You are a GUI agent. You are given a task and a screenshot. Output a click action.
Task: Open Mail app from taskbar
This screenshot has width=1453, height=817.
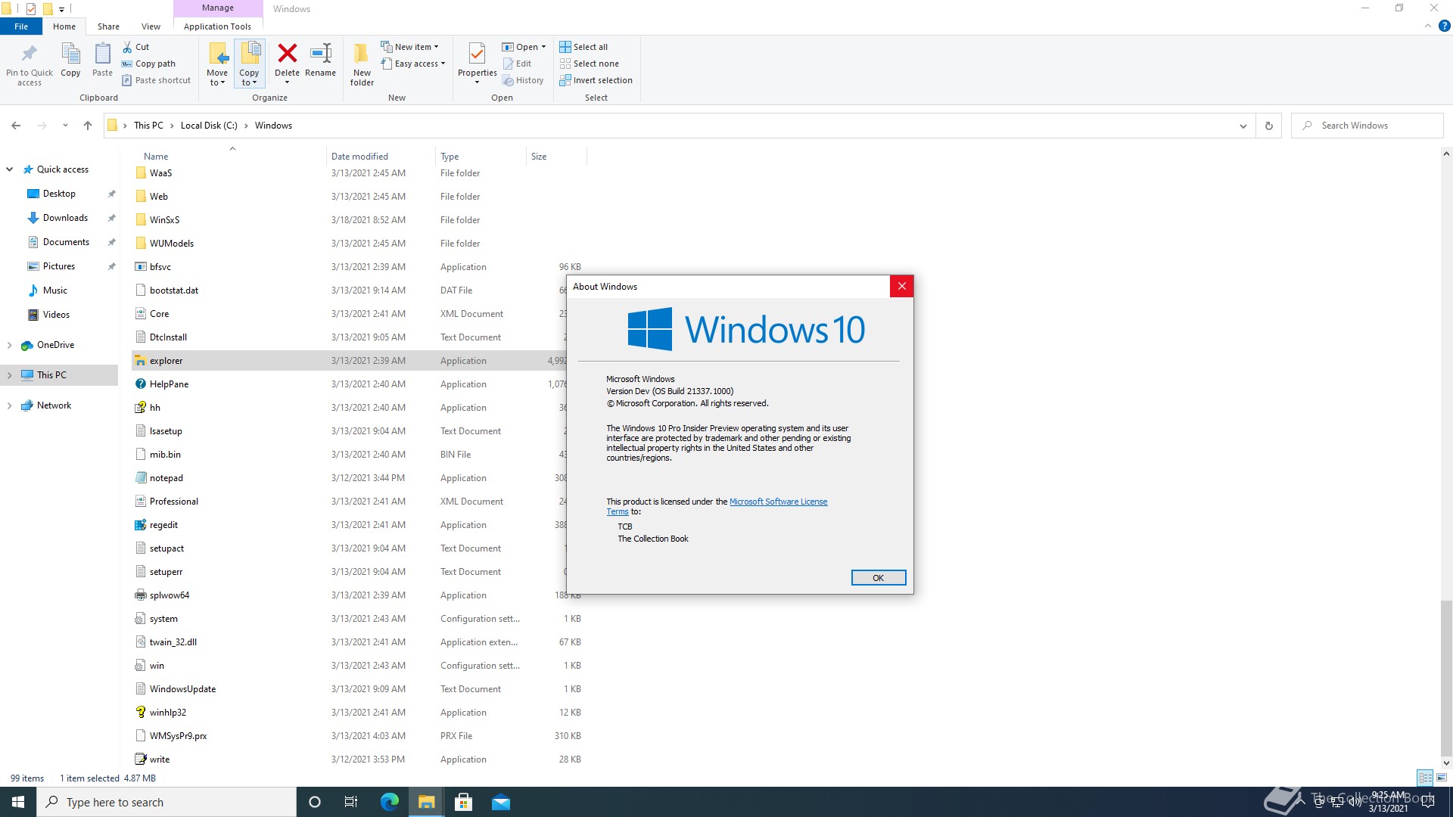coord(501,802)
